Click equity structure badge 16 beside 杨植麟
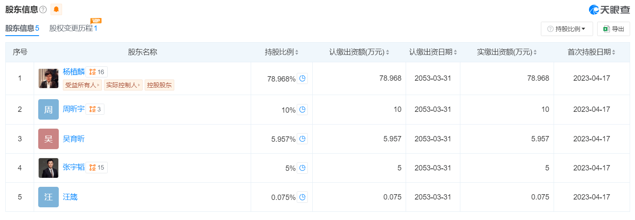 click(97, 72)
